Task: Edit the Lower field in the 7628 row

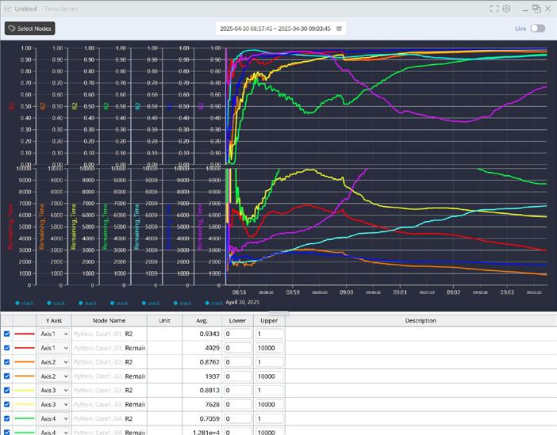Action: tap(238, 404)
